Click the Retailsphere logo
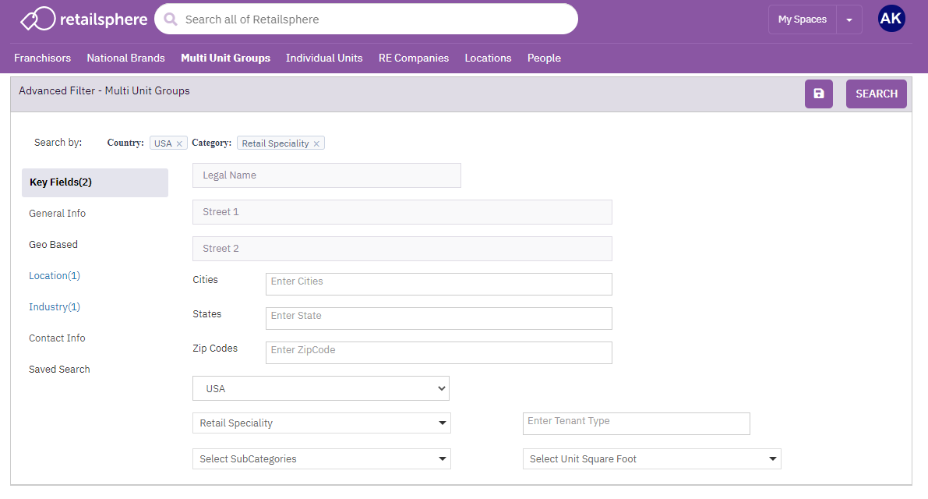 coord(83,19)
